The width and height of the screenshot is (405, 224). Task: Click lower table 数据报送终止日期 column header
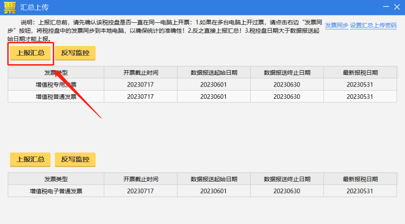(x=287, y=179)
